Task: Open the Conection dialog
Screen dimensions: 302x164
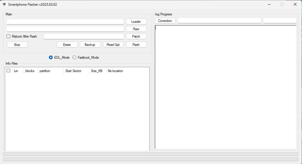Action: pos(165,20)
